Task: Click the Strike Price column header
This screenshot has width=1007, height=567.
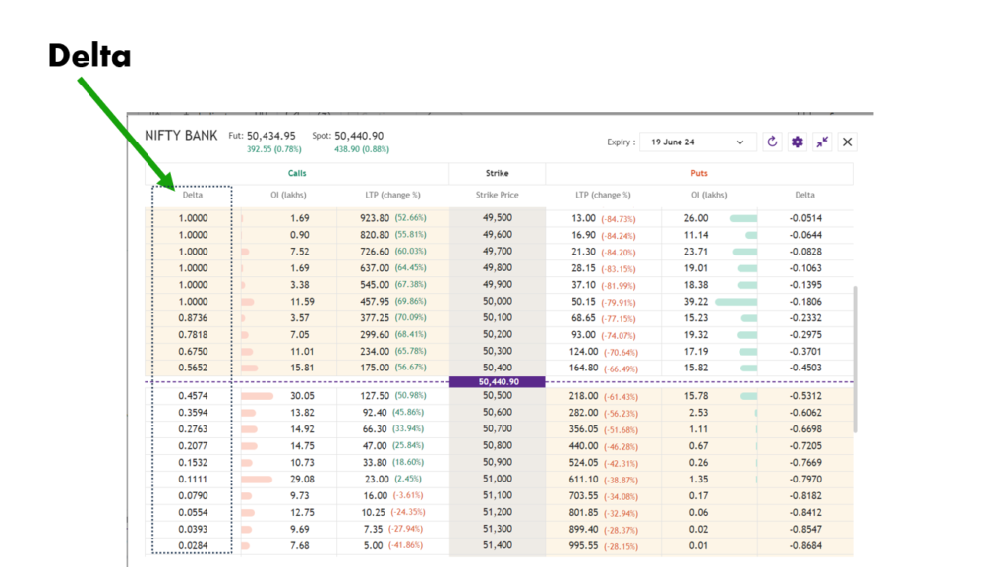Action: pos(497,195)
